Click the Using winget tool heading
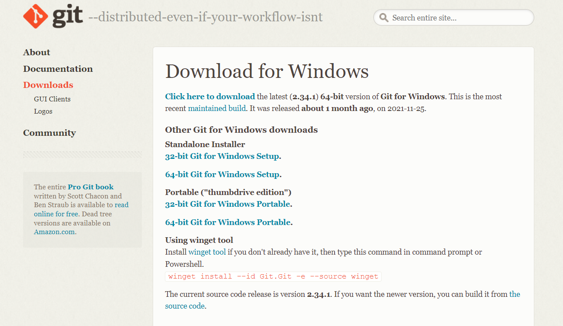 tap(199, 240)
